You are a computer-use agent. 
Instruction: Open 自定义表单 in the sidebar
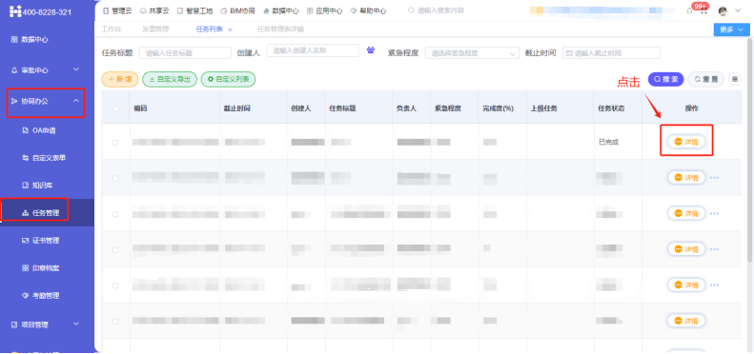tap(44, 158)
